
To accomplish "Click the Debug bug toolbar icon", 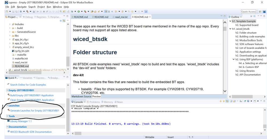I will point(72,11).
